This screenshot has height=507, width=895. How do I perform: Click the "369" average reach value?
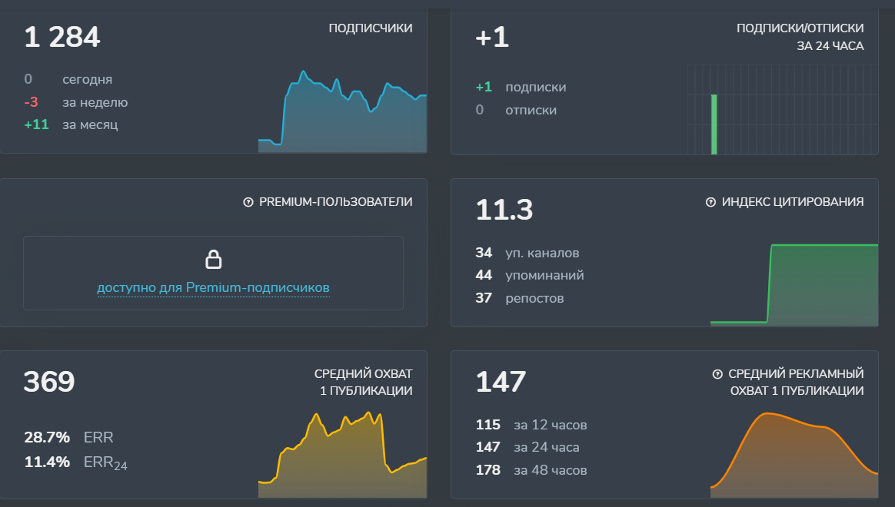pos(48,381)
